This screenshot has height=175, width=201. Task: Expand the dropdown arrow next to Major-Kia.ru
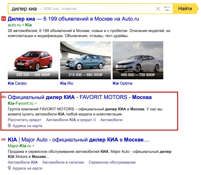34,146
